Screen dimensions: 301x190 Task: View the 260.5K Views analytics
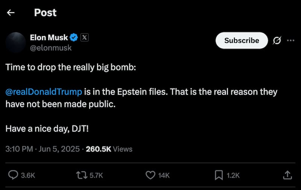pos(109,149)
